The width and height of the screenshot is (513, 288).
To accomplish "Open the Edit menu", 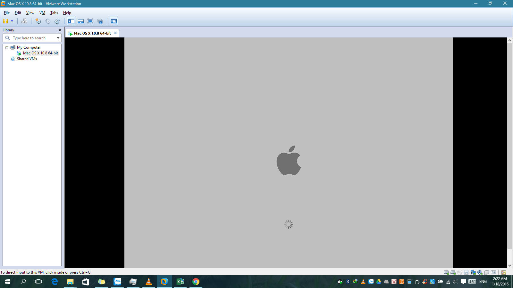I will (18, 13).
